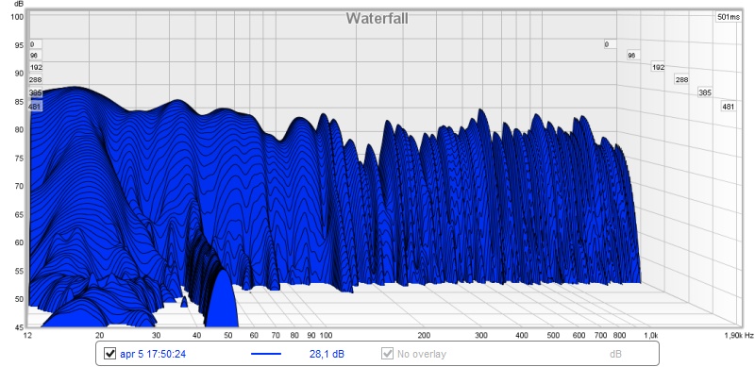
Task: Select the apr 5 17:50:24 measurement name
Action: pyautogui.click(x=153, y=355)
